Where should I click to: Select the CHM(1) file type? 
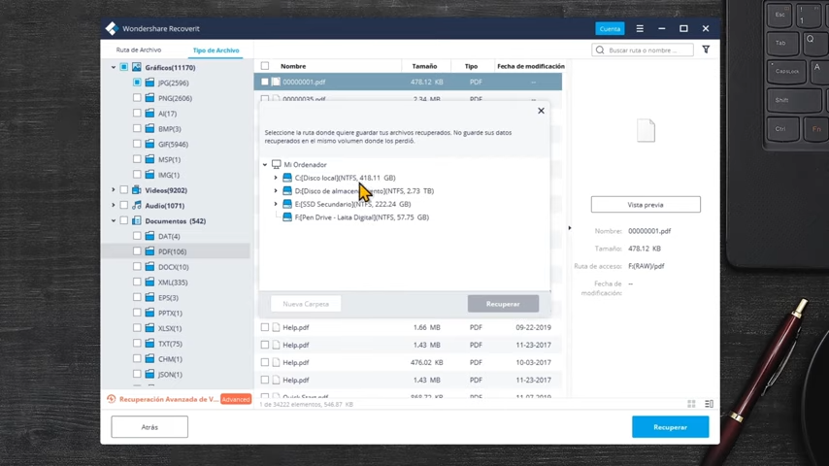coord(170,358)
